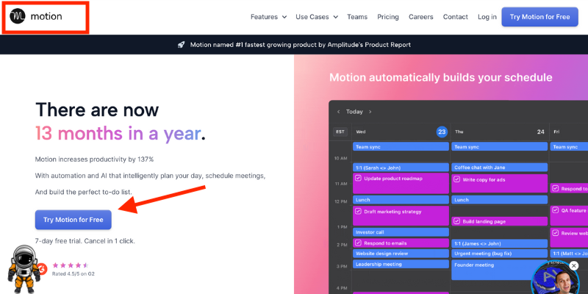Visit the Careers page
Image resolution: width=588 pixels, height=294 pixels.
pyautogui.click(x=420, y=17)
